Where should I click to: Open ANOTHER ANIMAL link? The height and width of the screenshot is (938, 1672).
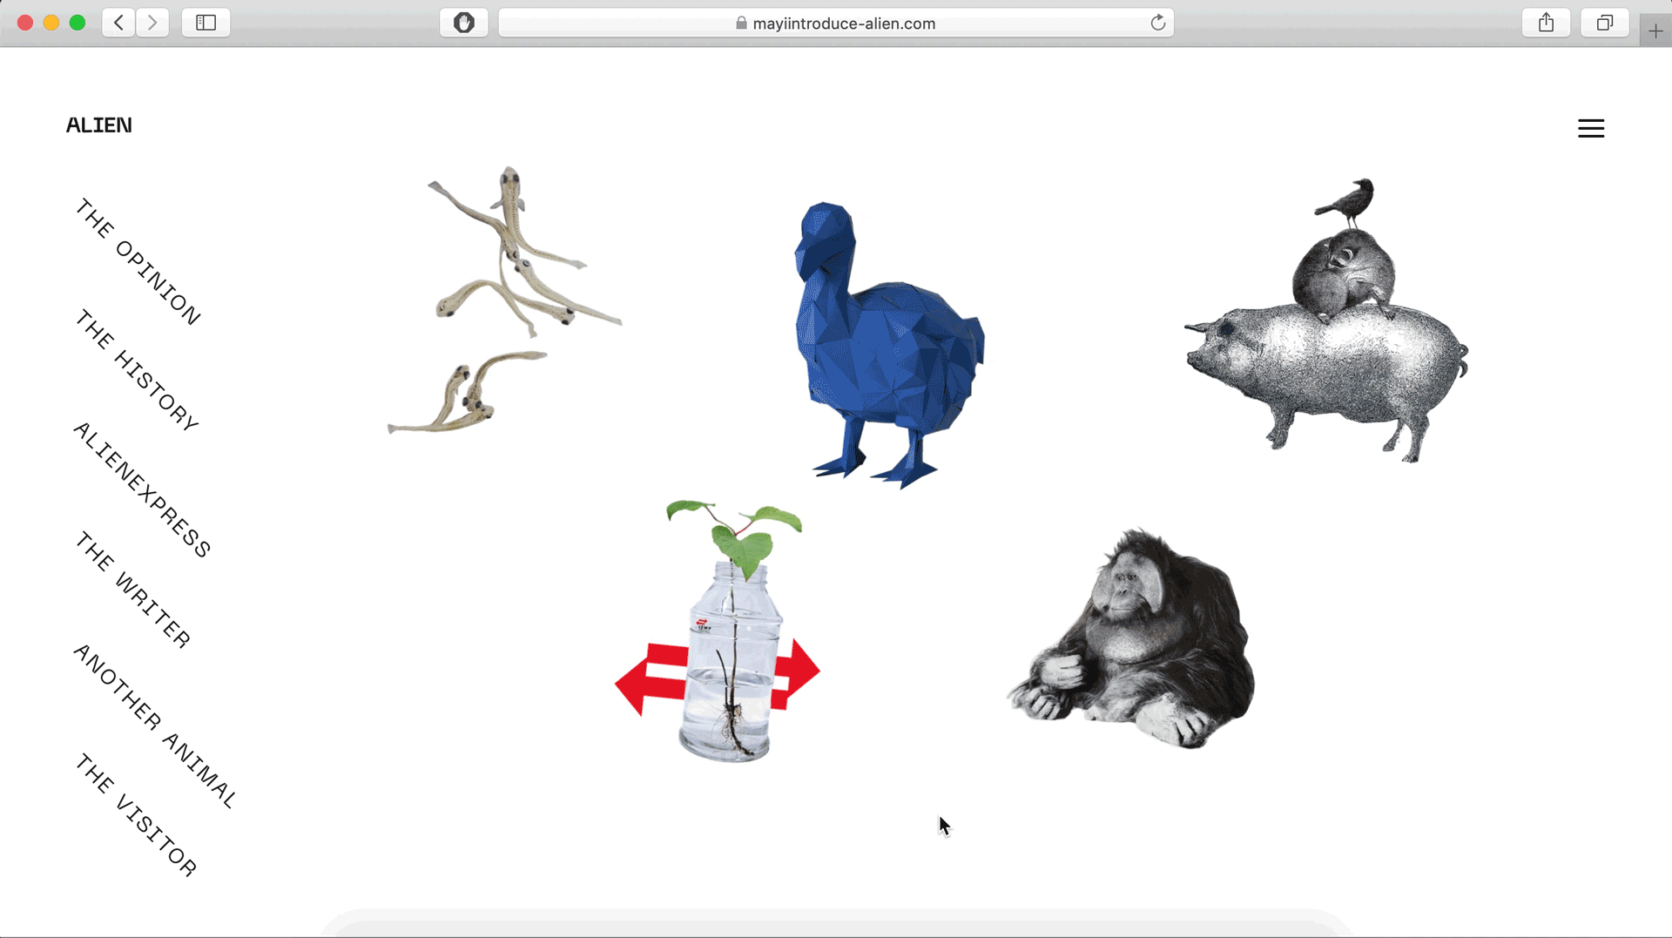coord(155,726)
